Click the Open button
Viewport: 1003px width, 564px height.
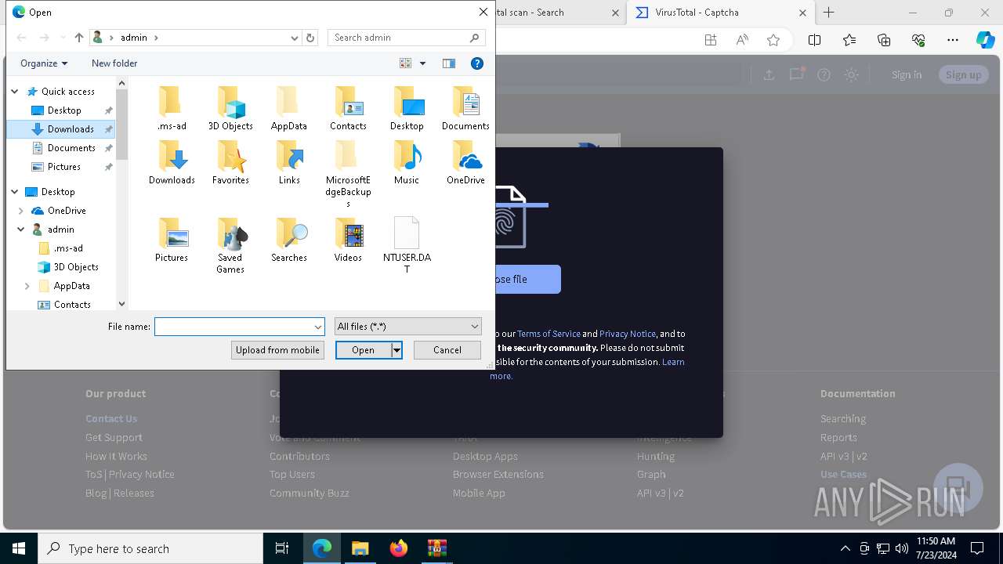coord(363,350)
